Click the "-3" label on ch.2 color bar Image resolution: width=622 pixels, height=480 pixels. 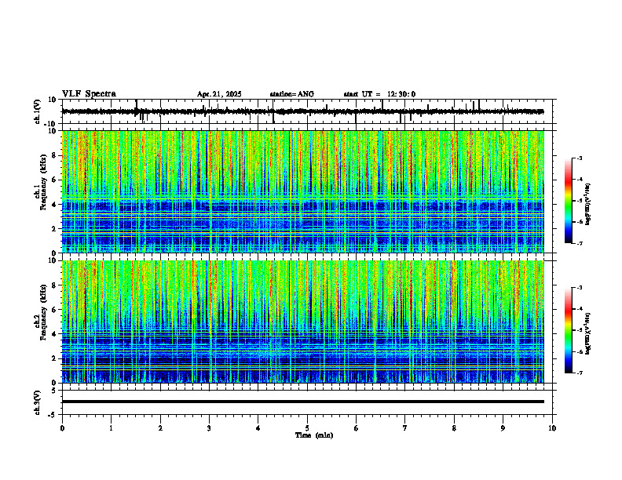(580, 288)
